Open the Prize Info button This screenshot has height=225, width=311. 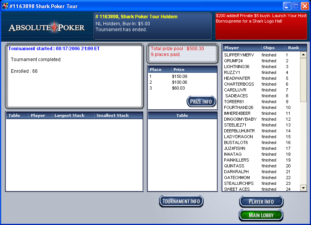pyautogui.click(x=201, y=102)
